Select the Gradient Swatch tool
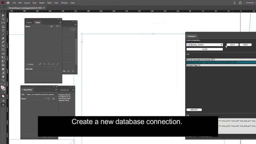 [x=3, y=61]
